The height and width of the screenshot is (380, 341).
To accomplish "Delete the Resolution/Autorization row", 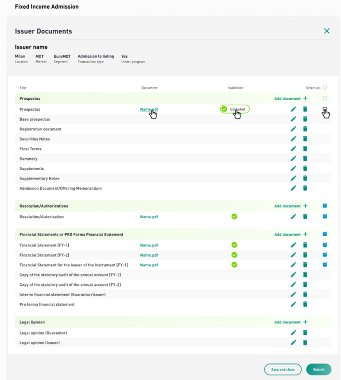I will [305, 217].
